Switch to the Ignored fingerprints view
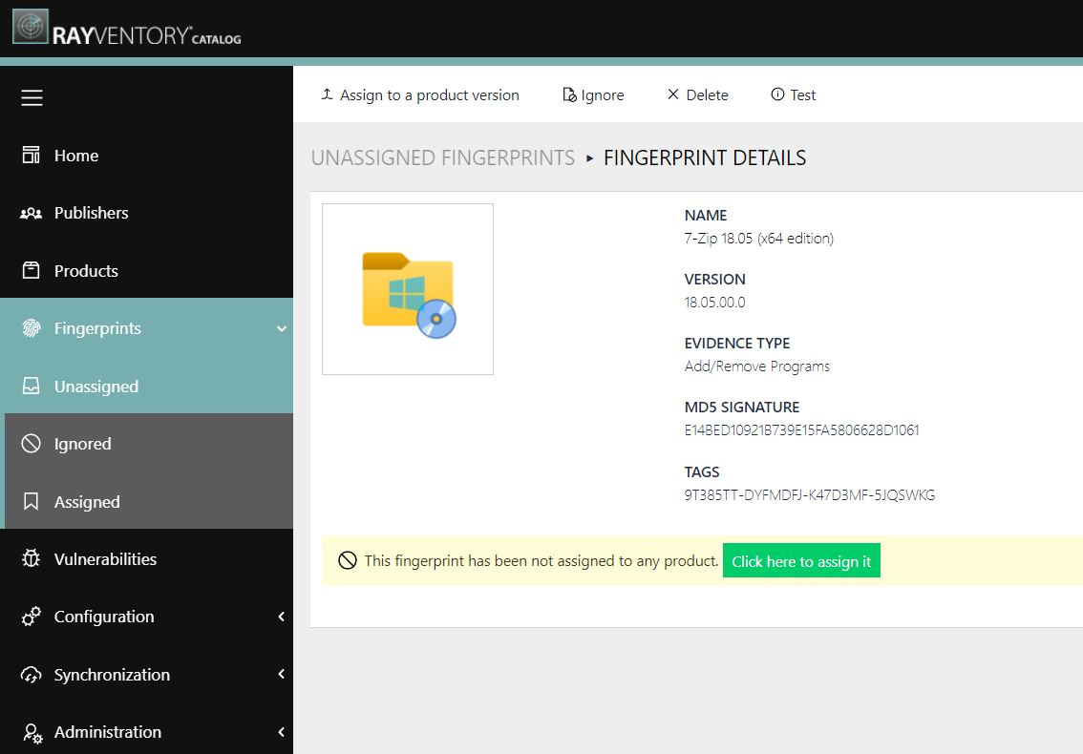The image size is (1083, 754). 82,443
